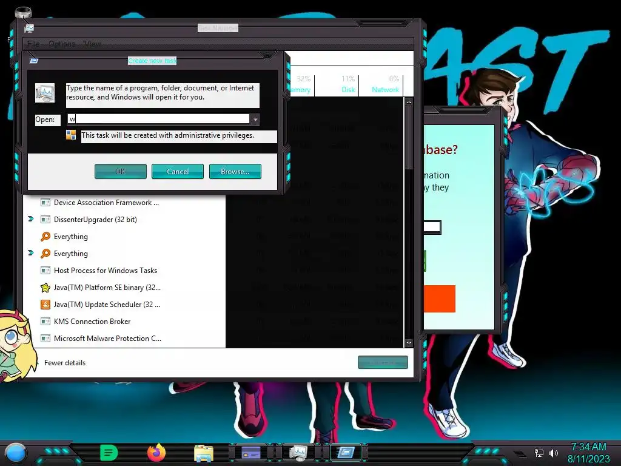Click the Run dialog monitor icon
The image size is (621, 466).
[x=45, y=93]
